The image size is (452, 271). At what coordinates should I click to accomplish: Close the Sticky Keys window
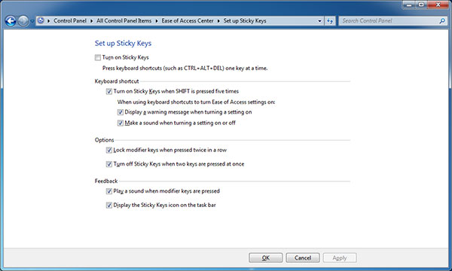click(438, 5)
